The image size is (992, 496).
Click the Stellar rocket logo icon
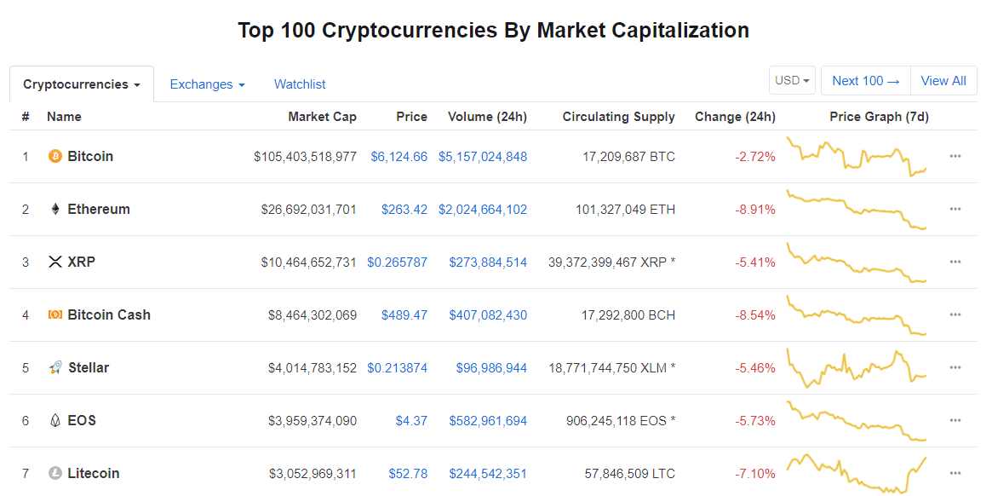point(55,368)
